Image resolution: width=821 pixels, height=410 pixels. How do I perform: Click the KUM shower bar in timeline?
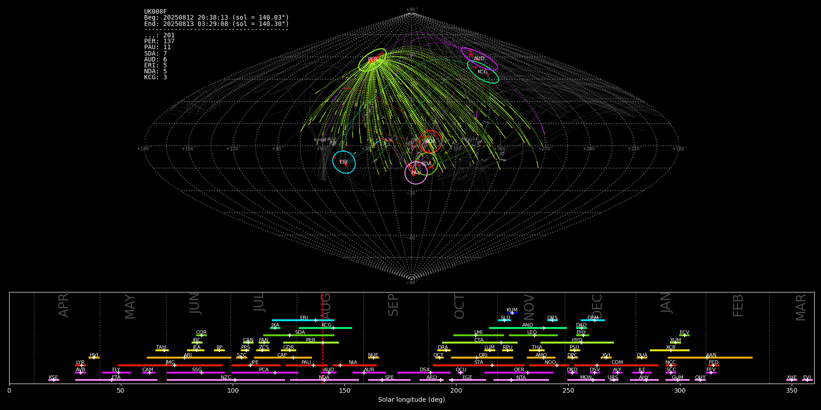[x=512, y=313]
